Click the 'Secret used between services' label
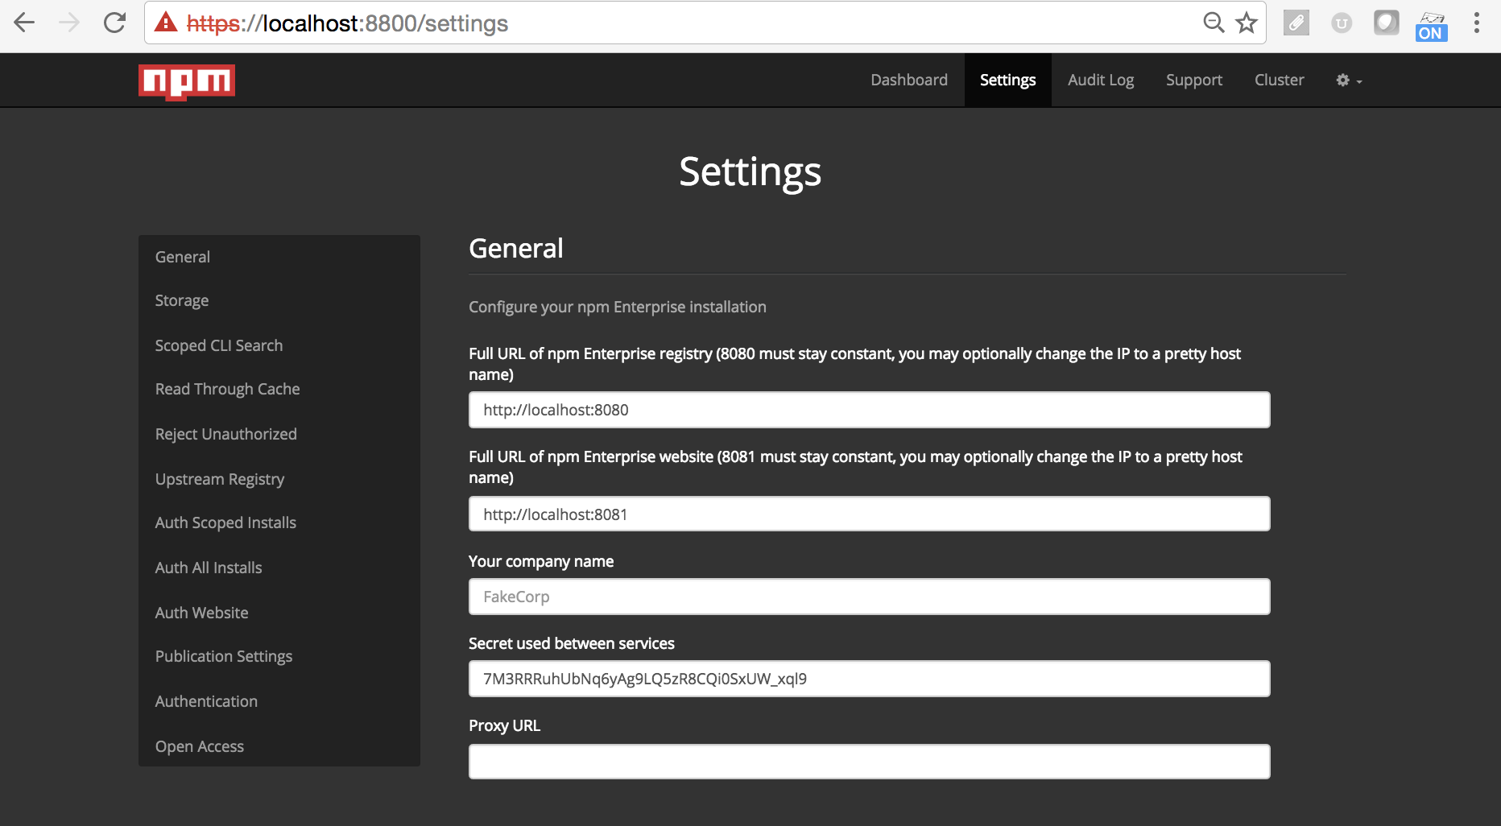Screen dimensions: 1501x826 [572, 643]
